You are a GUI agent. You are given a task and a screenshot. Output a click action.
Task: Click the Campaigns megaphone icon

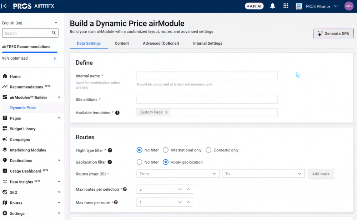(5, 139)
